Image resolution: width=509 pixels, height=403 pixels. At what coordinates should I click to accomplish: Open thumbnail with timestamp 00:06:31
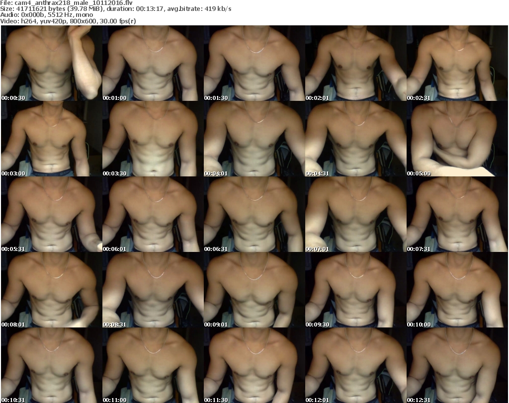(254, 215)
